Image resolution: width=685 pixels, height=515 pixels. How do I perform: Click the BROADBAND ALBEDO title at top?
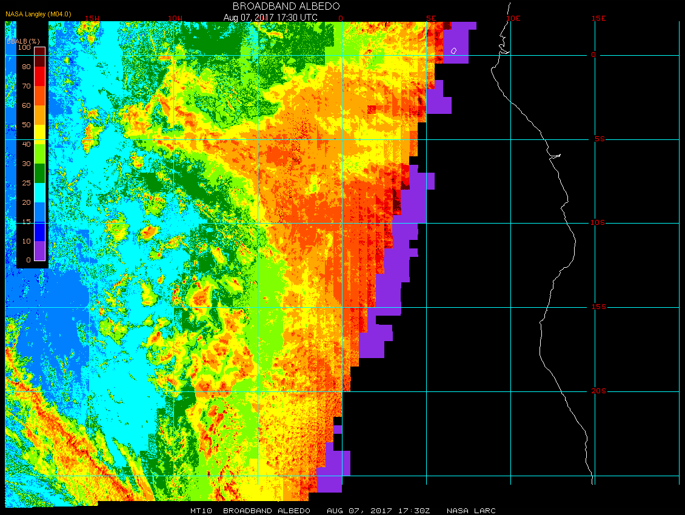click(x=286, y=6)
